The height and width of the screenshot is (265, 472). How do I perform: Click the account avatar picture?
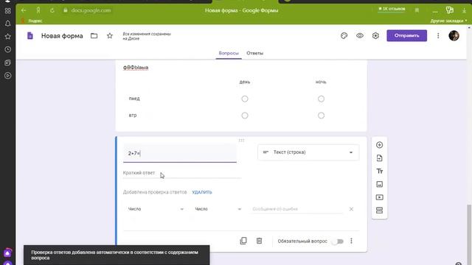(x=454, y=36)
